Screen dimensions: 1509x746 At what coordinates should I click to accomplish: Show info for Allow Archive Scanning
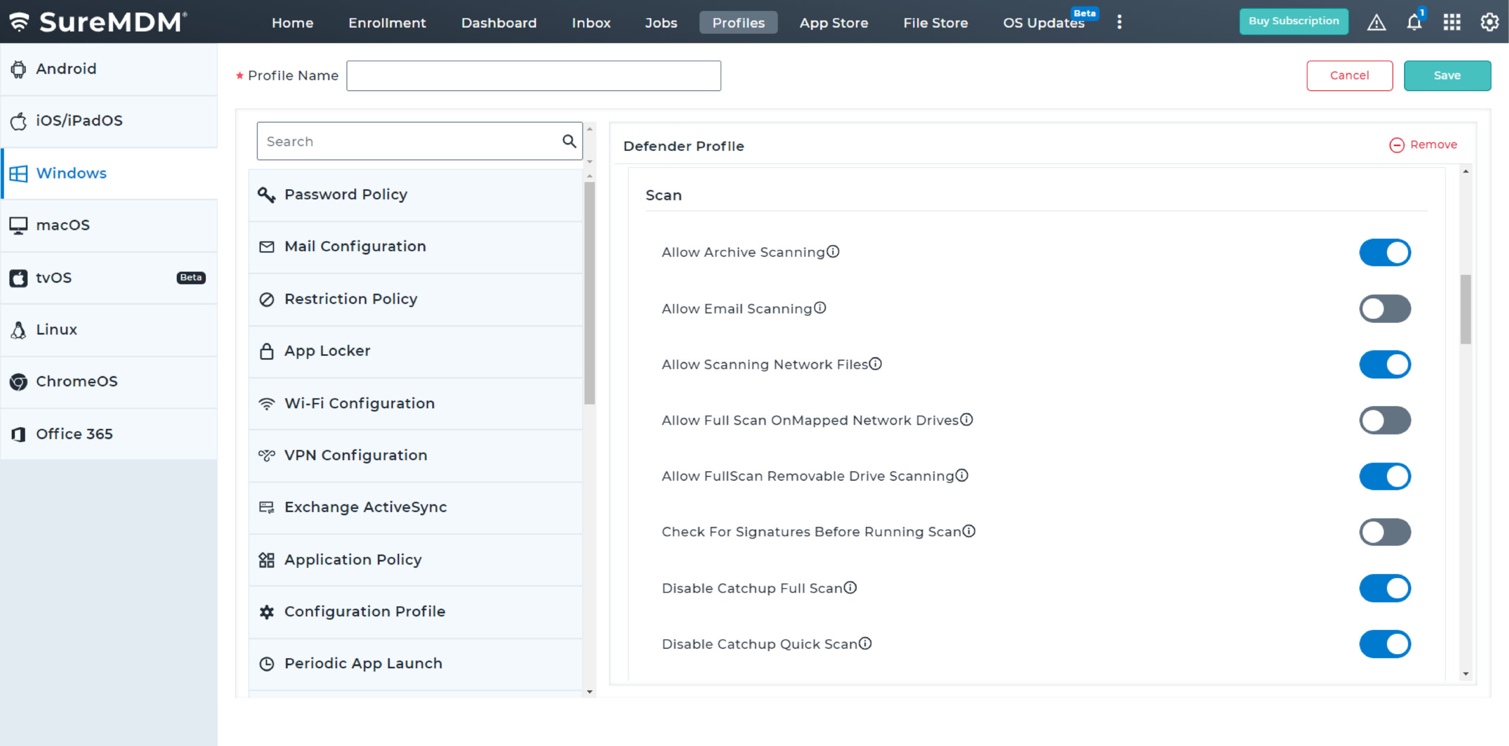click(x=833, y=252)
